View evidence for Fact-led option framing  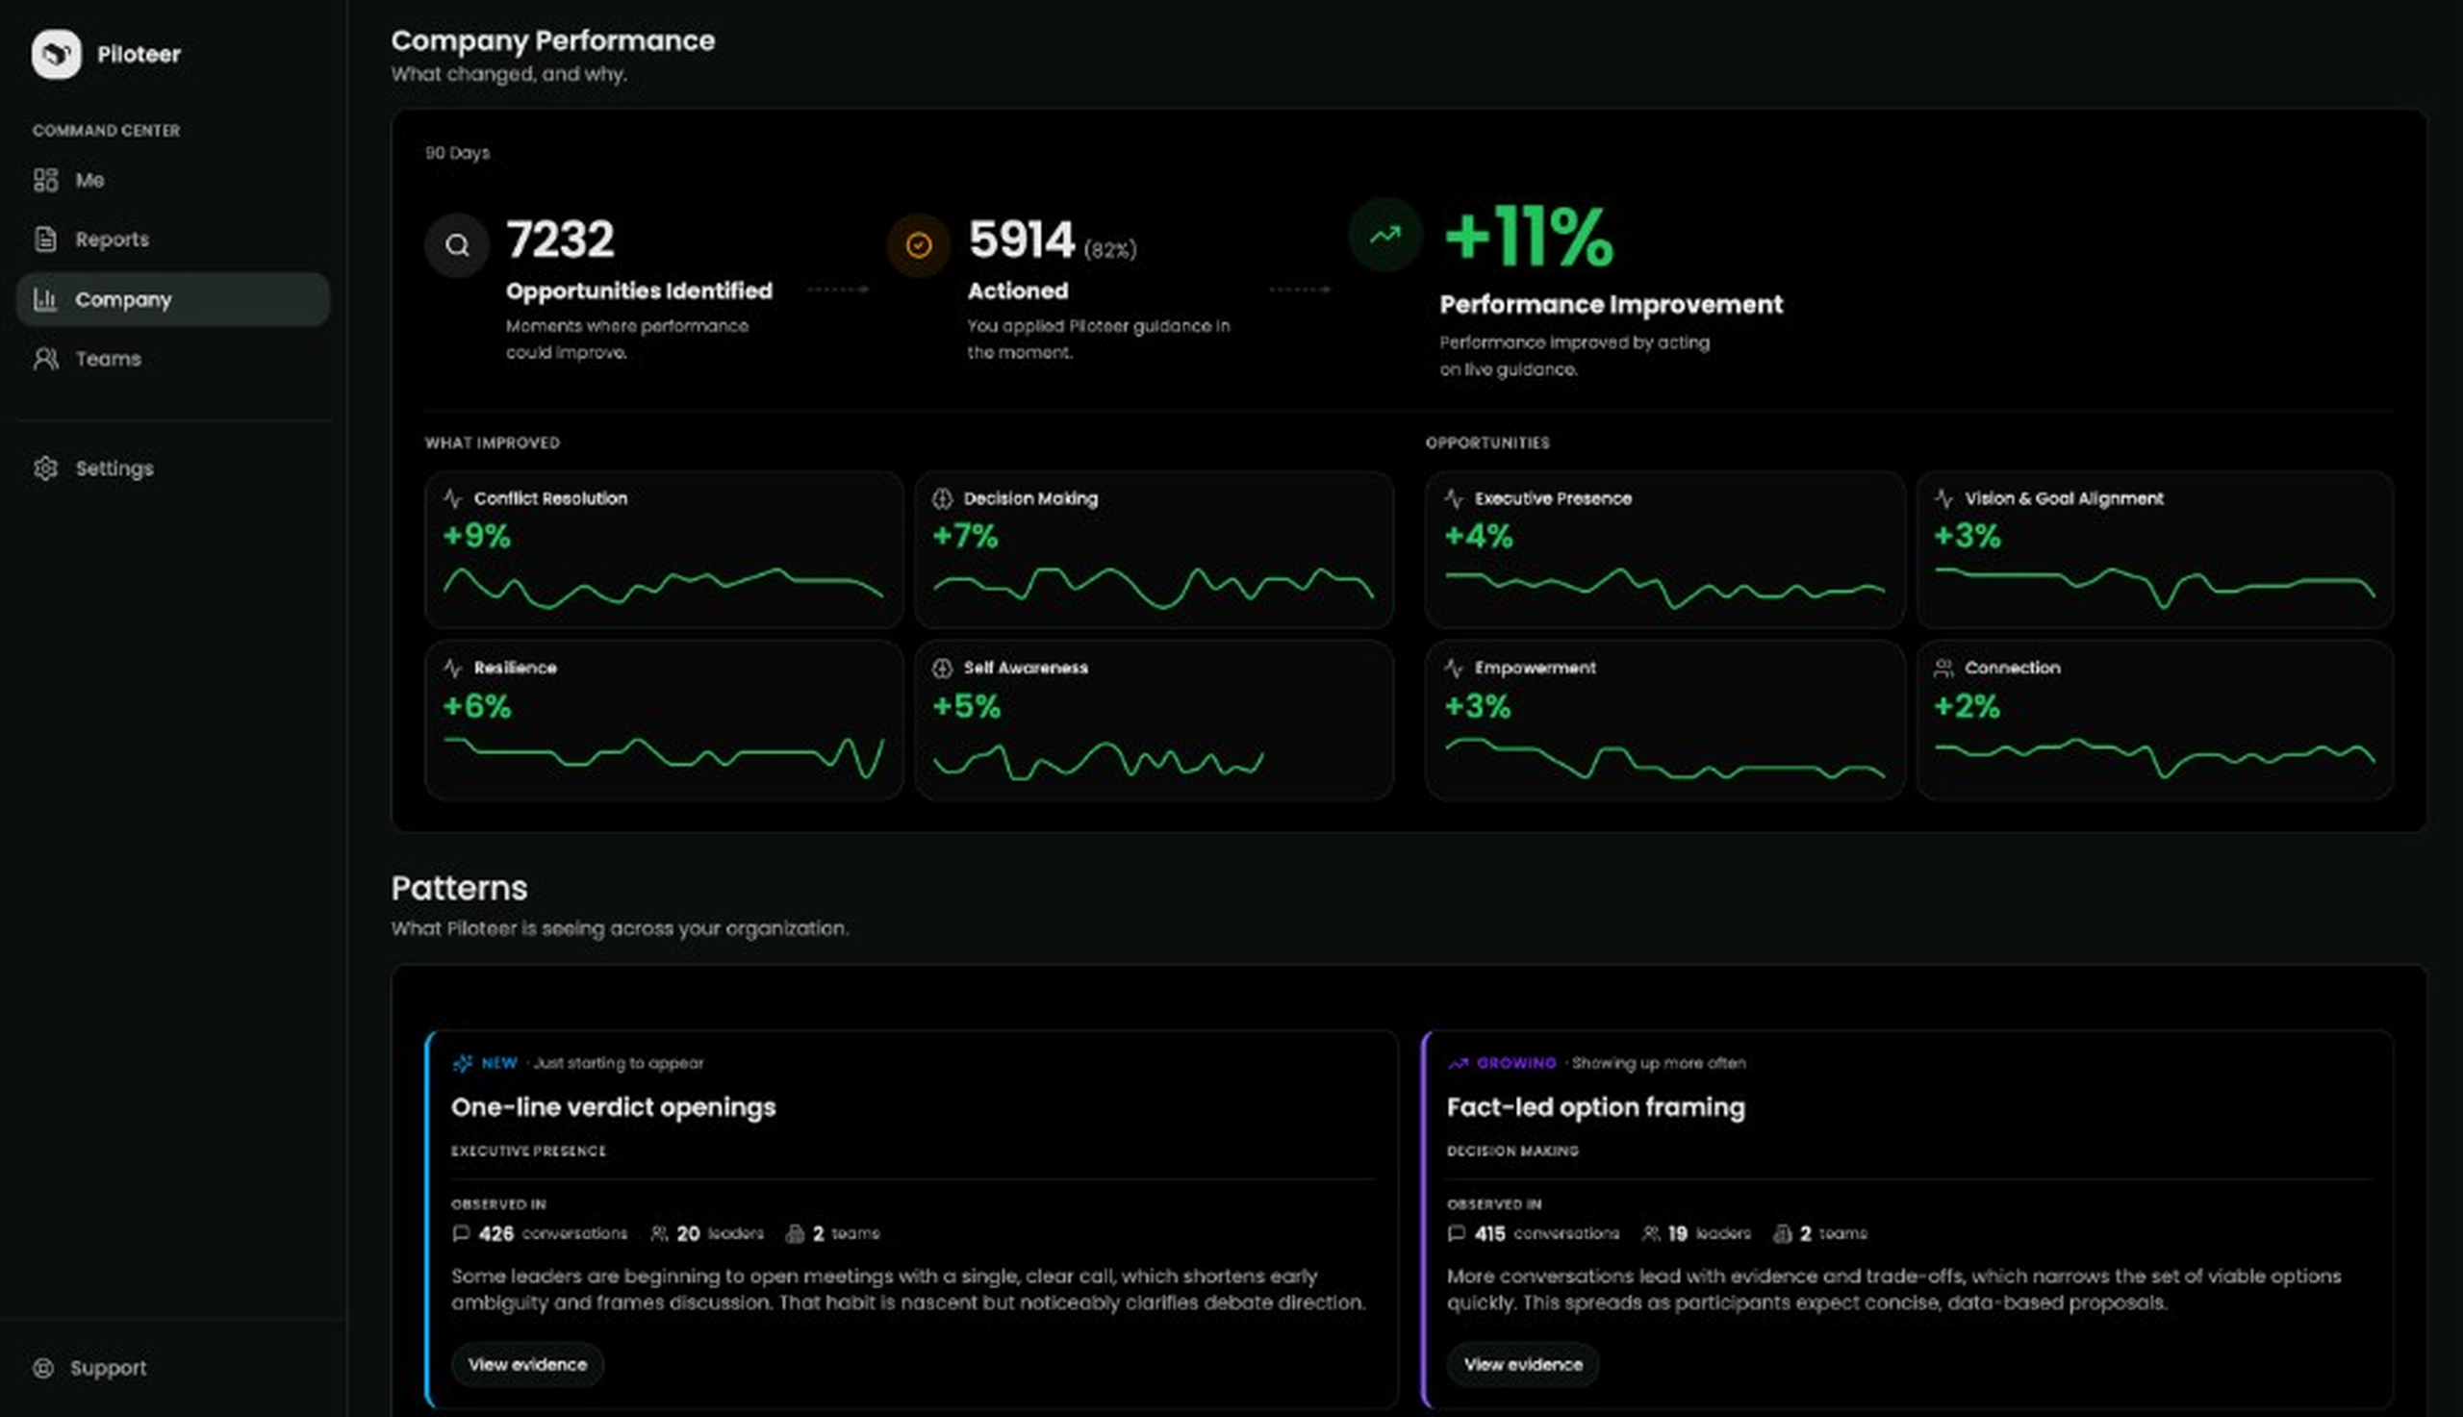pyautogui.click(x=1523, y=1364)
